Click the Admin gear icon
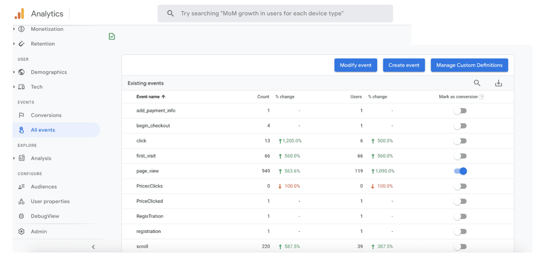Image resolution: width=540 pixels, height=260 pixels. point(22,232)
